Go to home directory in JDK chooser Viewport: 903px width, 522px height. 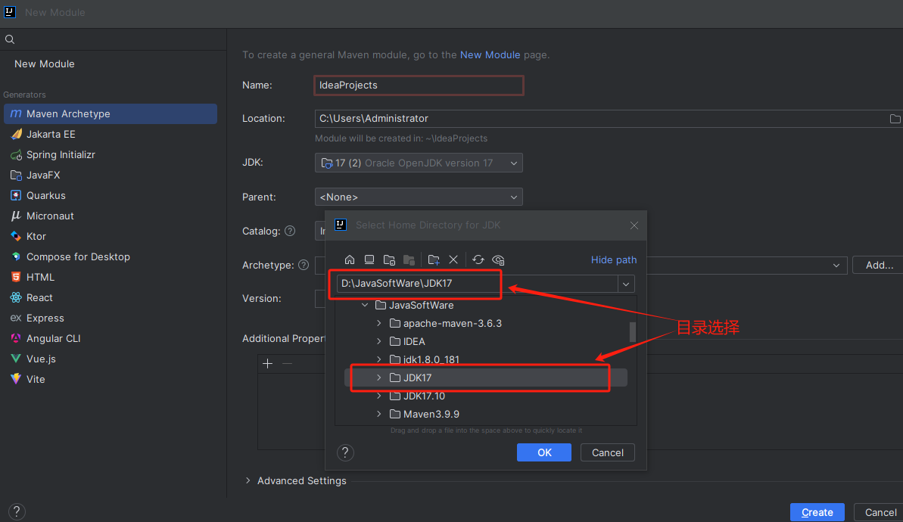tap(350, 259)
